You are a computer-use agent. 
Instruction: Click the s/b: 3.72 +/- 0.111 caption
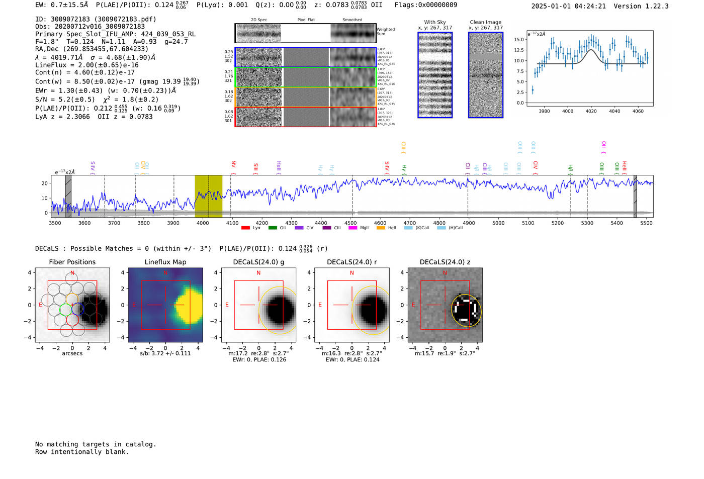tap(165, 353)
